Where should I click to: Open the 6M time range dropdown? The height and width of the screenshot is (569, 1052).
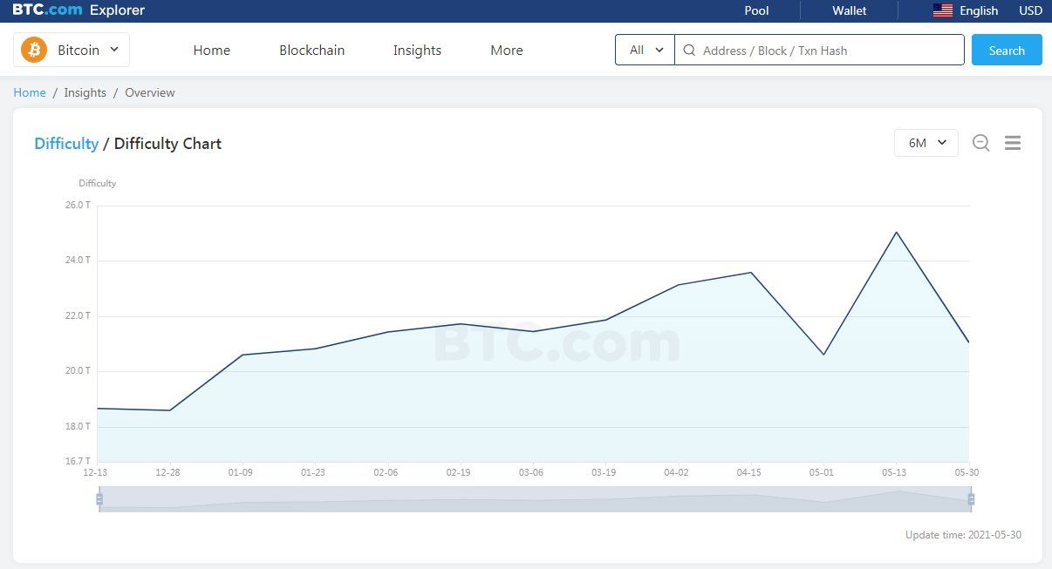click(x=926, y=143)
